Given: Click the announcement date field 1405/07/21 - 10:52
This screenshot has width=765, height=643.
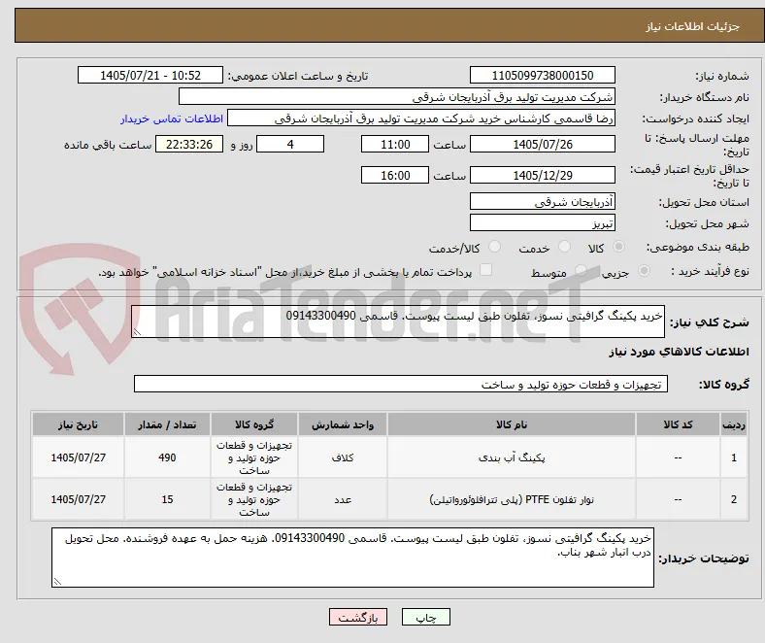Looking at the screenshot, I should [x=150, y=75].
